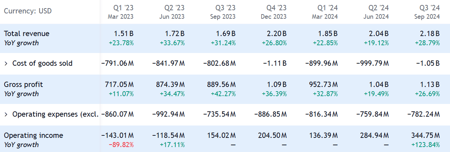Click the Gross profit row label
Viewport: 450px width, 152px height.
click(23, 84)
